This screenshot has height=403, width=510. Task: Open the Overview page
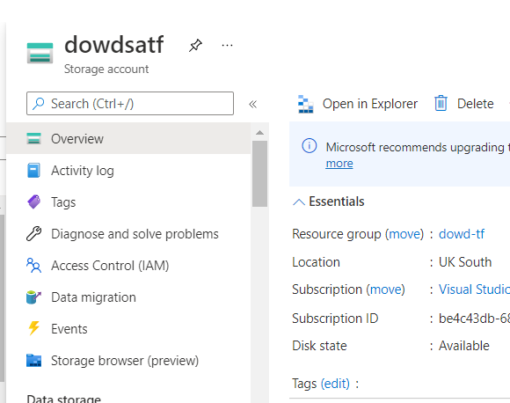coord(128,138)
